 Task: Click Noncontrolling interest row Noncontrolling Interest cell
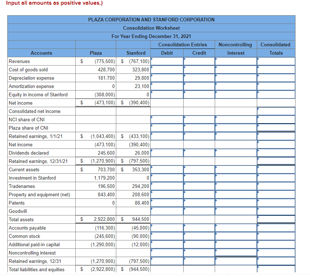236,253
